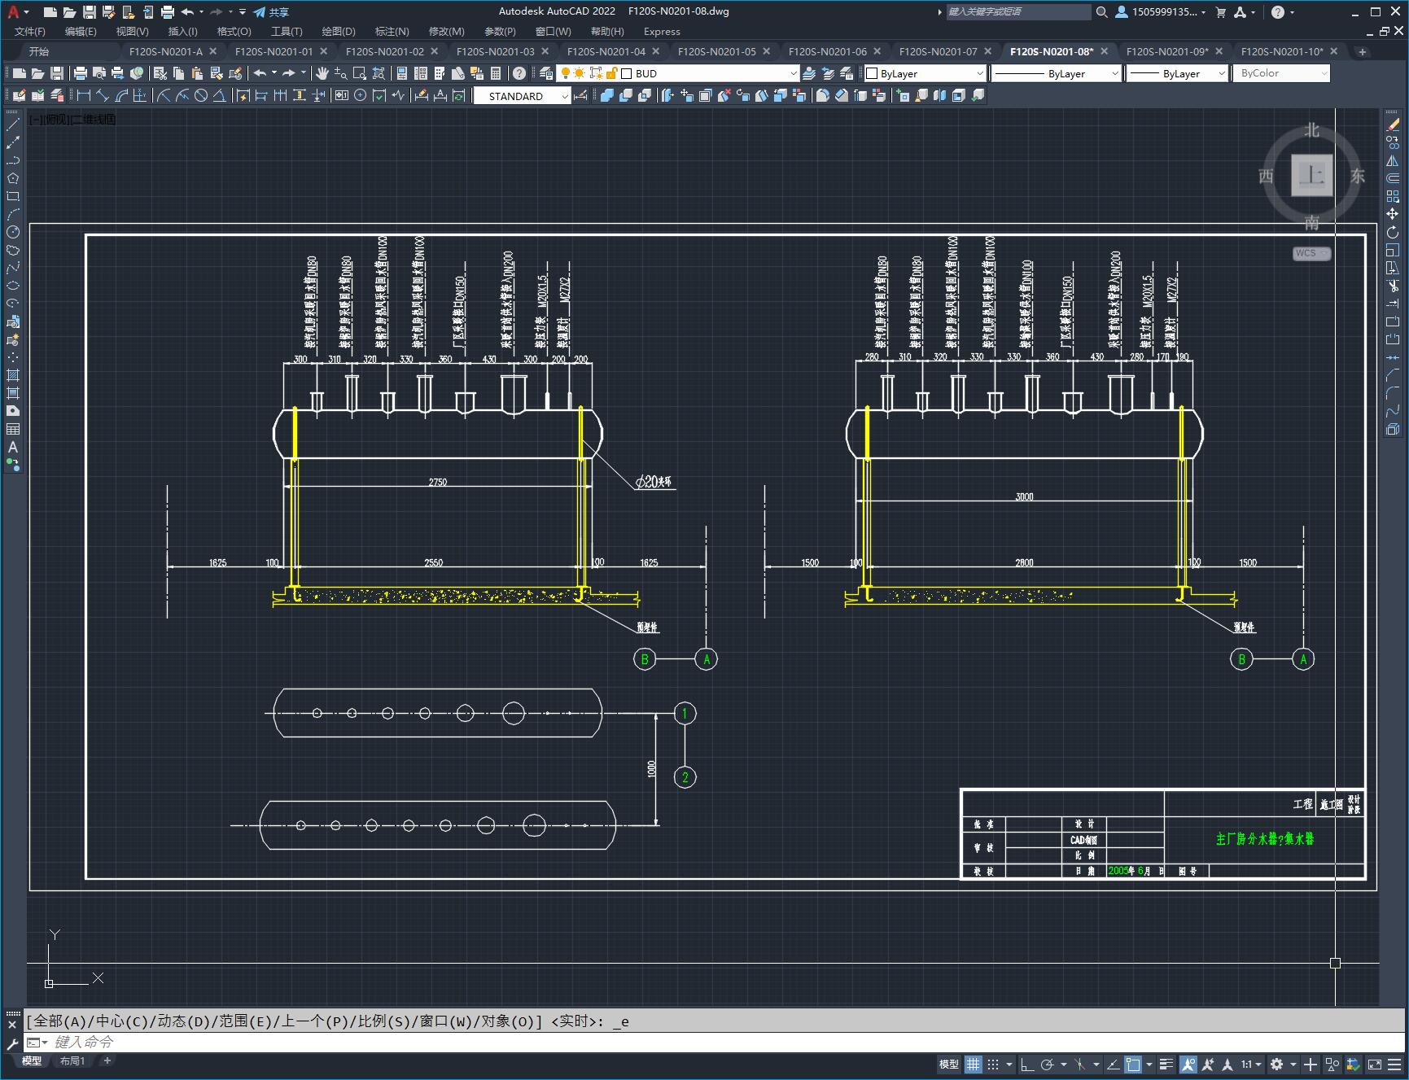The height and width of the screenshot is (1080, 1409).
Task: Open the ByLayer color control
Action: [925, 73]
